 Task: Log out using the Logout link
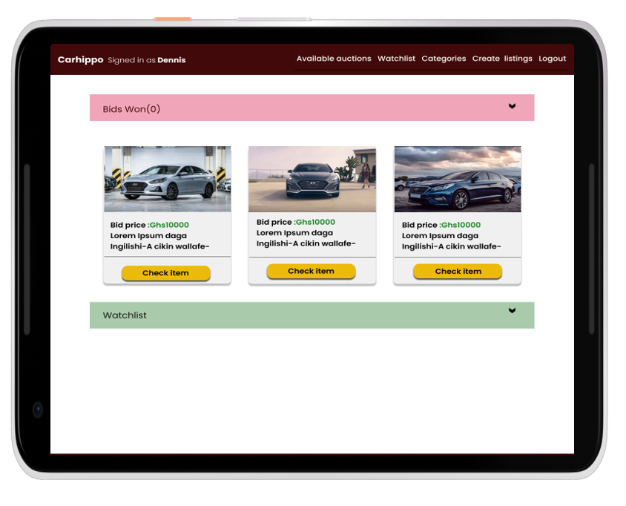pyautogui.click(x=552, y=59)
